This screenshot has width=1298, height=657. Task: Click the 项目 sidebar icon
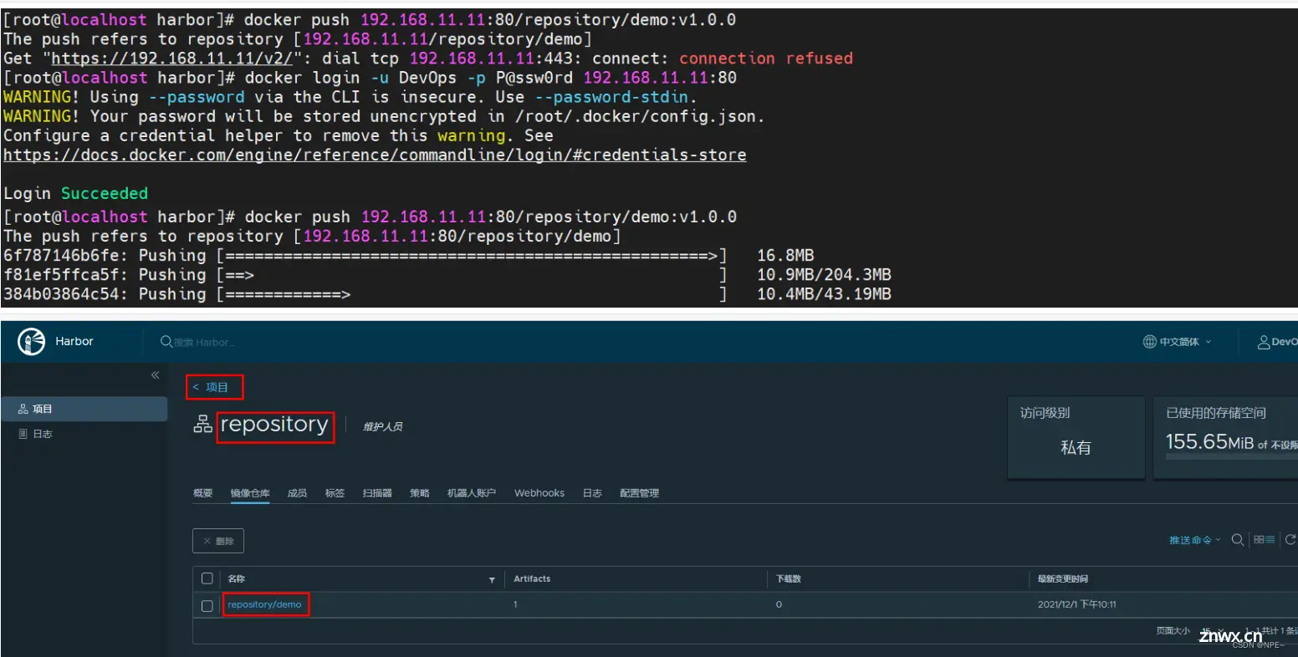point(23,409)
